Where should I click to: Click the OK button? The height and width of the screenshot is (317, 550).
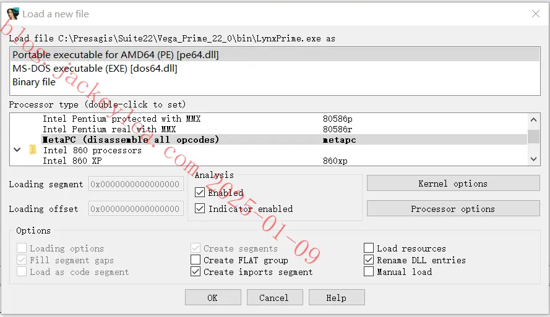click(x=213, y=297)
